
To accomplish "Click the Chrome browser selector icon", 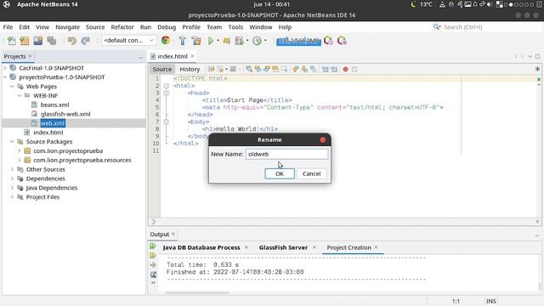I will click(166, 40).
